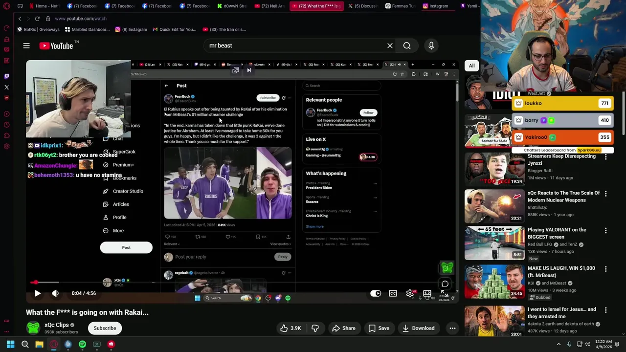Open Twitch in Opera sidebar
Image resolution: width=626 pixels, height=352 pixels.
[6, 76]
